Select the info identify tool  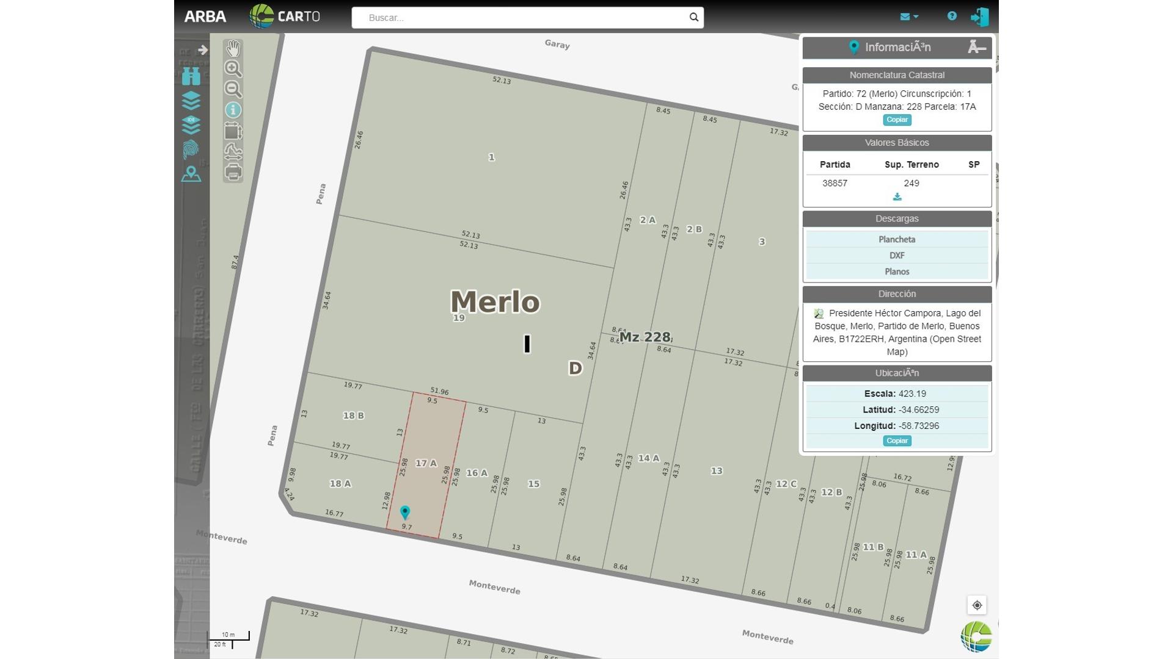(x=233, y=110)
